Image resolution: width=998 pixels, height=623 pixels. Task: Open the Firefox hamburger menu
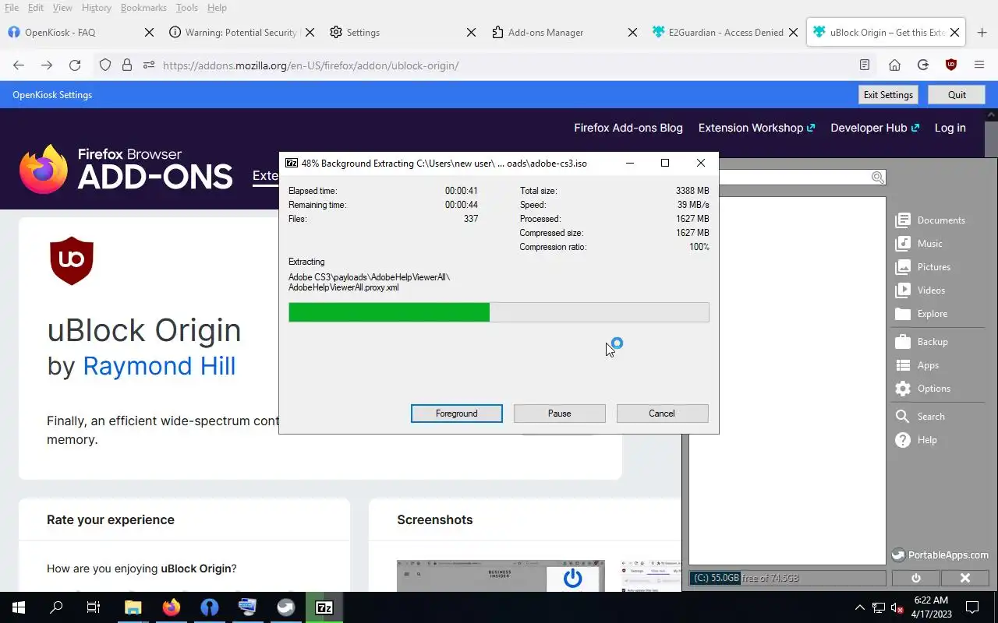[979, 65]
